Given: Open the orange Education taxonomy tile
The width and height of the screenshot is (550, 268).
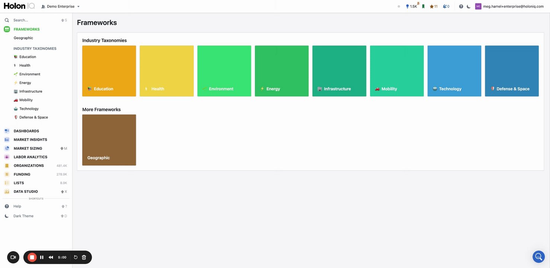Looking at the screenshot, I should tap(109, 71).
